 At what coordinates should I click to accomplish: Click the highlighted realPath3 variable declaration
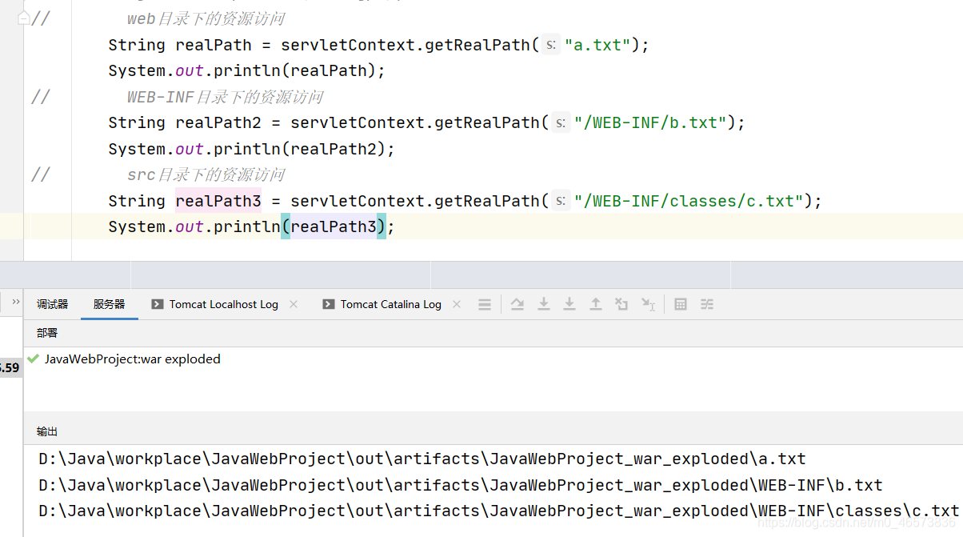click(218, 201)
